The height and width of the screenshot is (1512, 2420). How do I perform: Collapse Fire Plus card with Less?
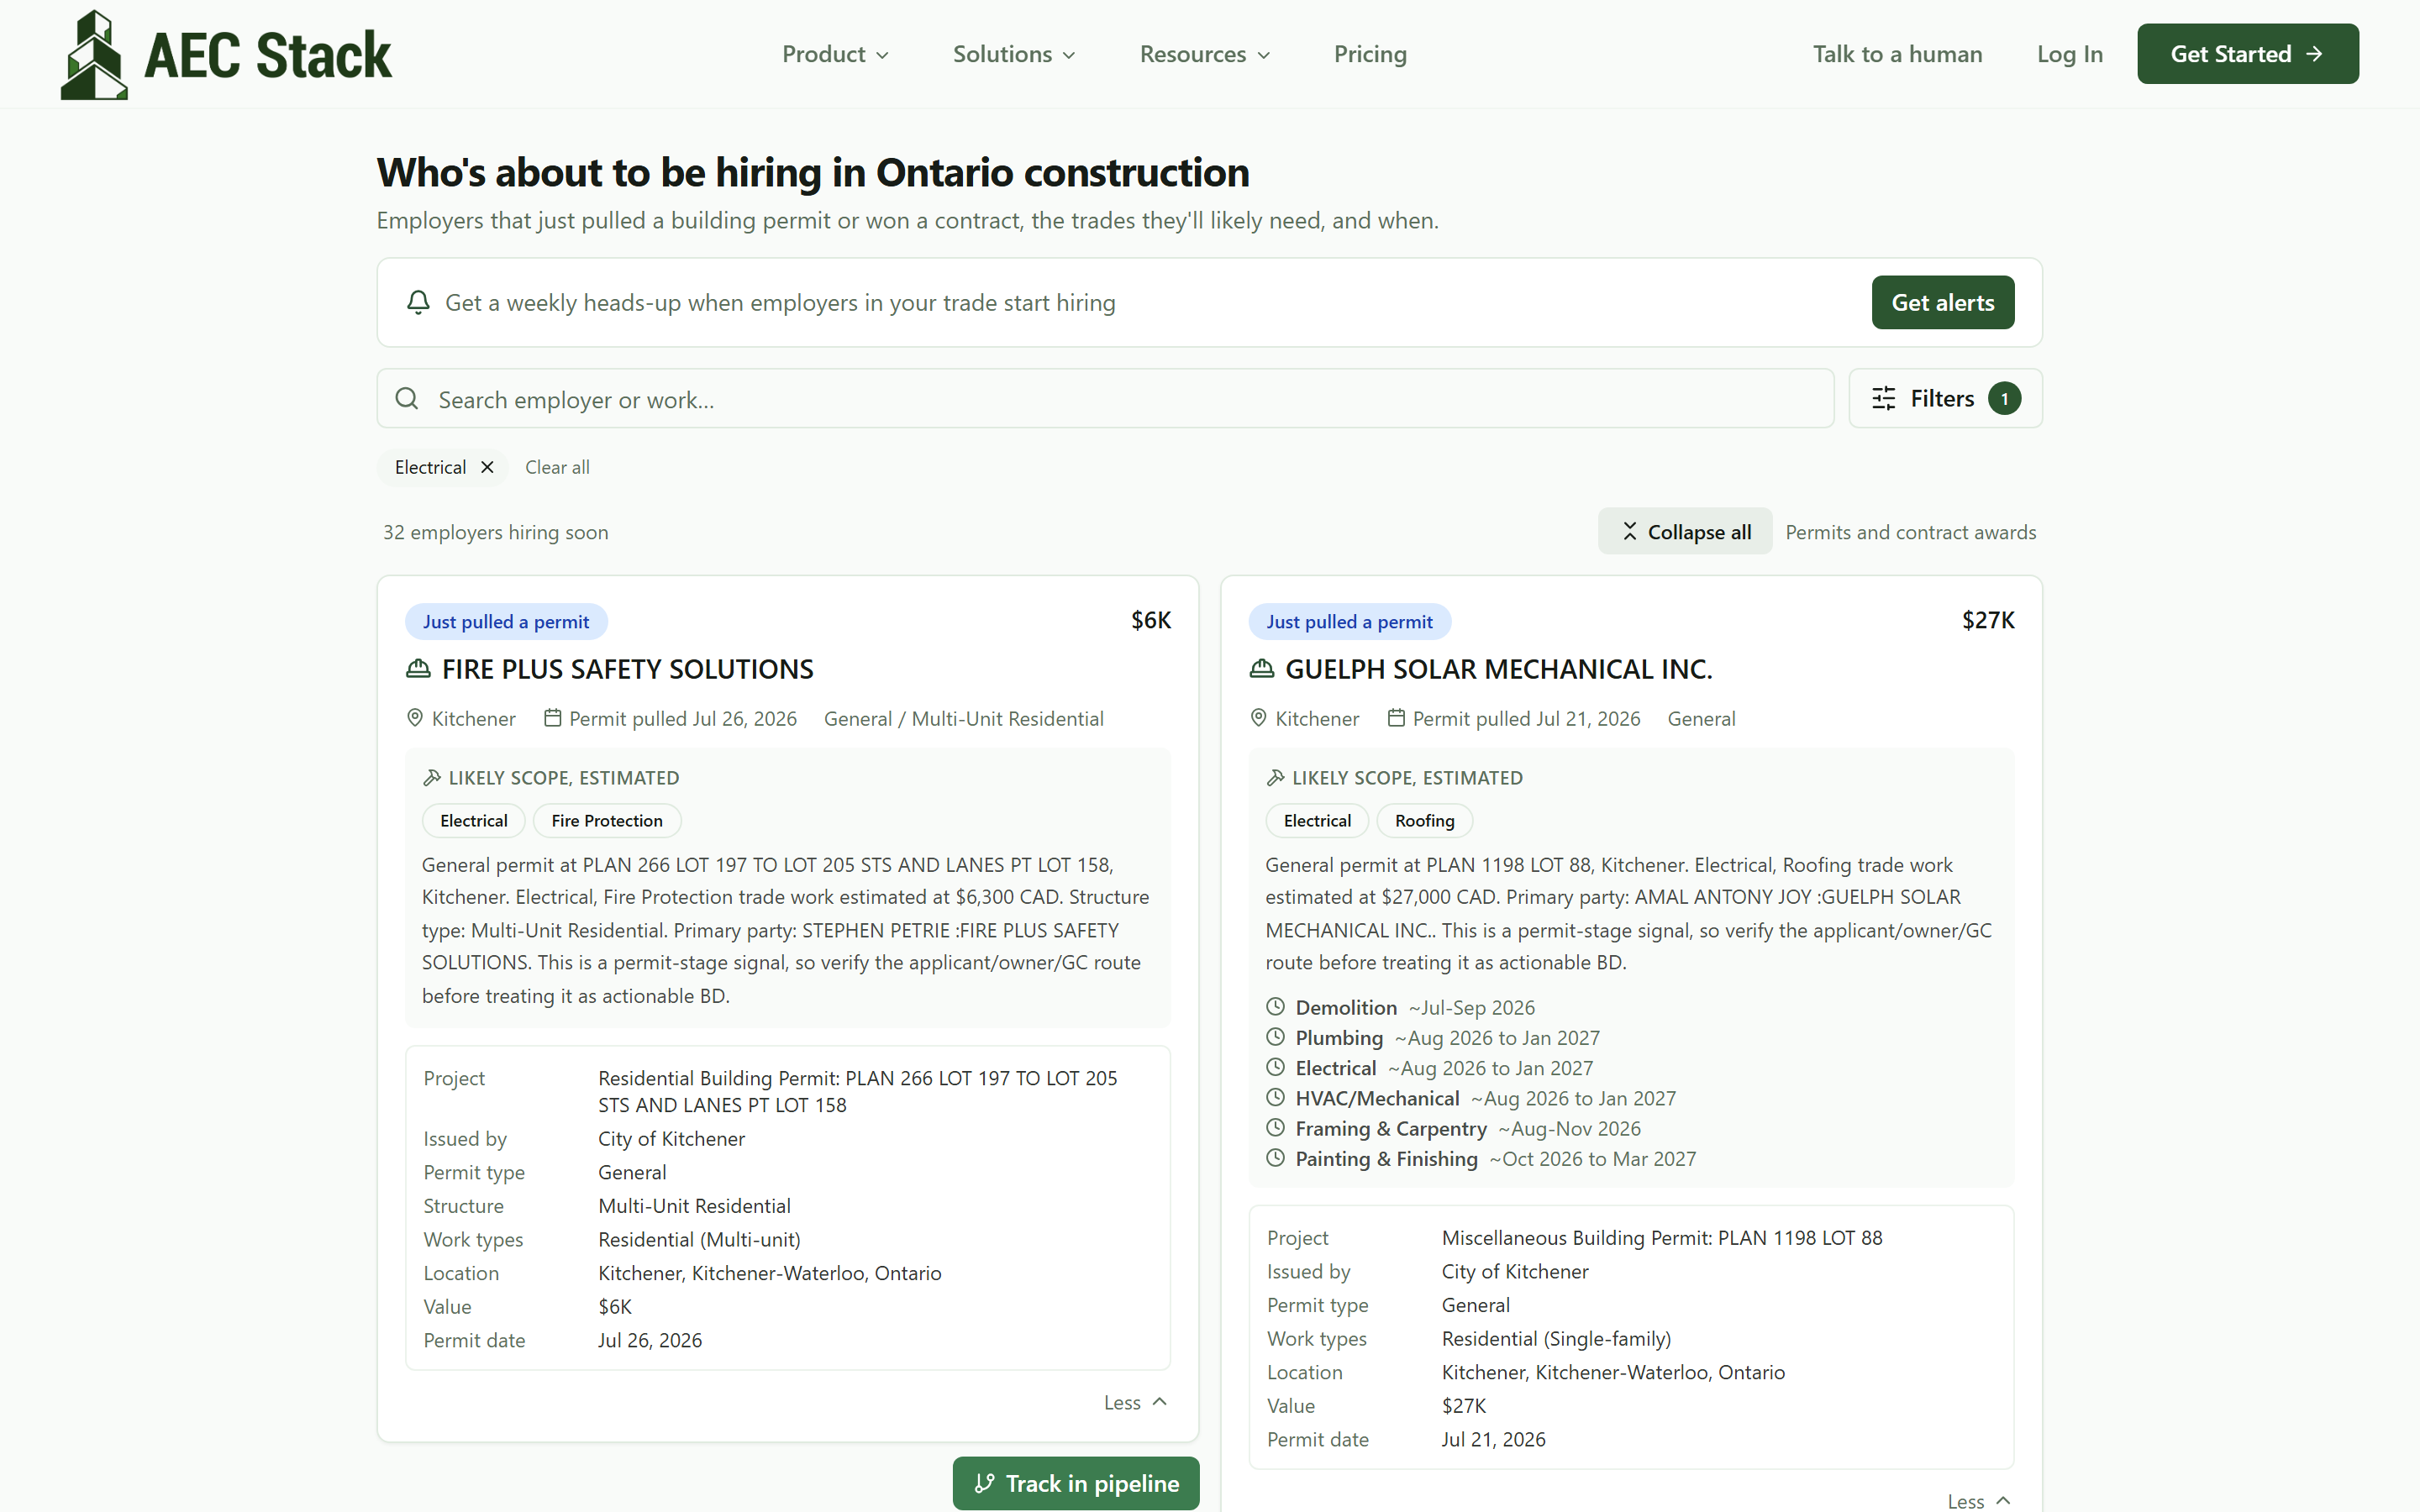point(1135,1402)
